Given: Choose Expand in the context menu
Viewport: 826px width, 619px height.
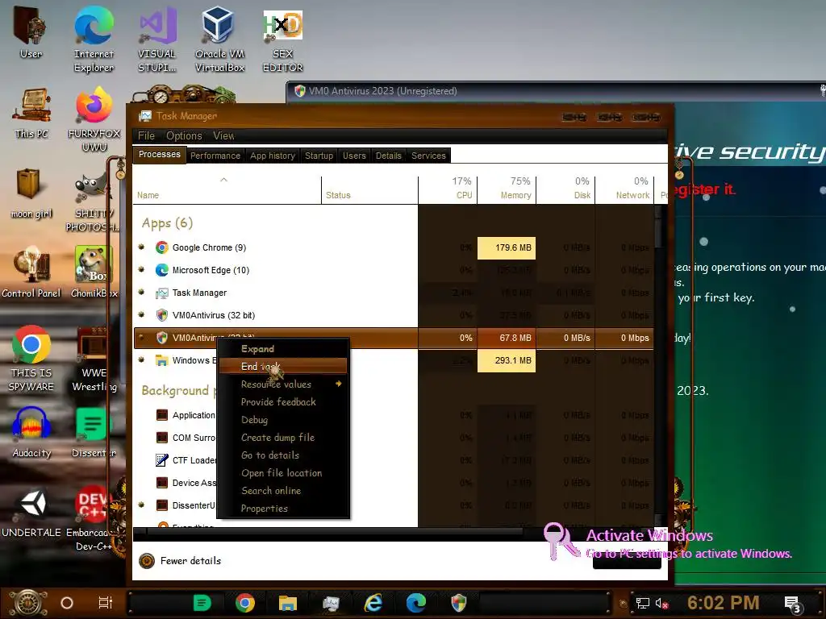Looking at the screenshot, I should tap(282, 348).
